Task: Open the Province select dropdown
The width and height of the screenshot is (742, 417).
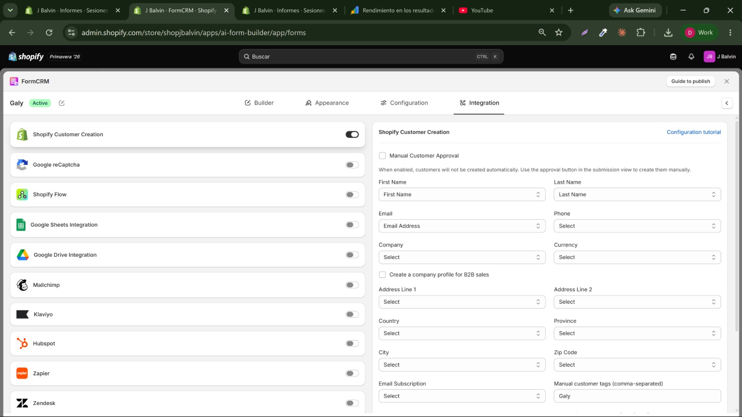Action: [x=637, y=334]
